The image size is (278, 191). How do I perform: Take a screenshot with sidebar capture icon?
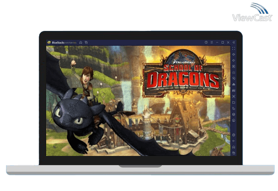234,96
